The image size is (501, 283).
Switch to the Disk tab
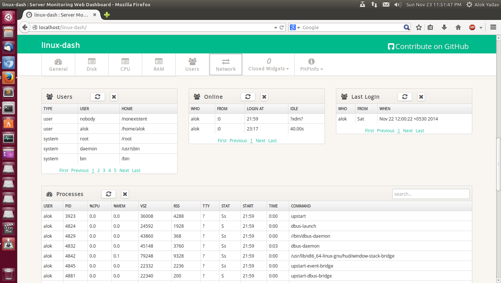(x=92, y=64)
